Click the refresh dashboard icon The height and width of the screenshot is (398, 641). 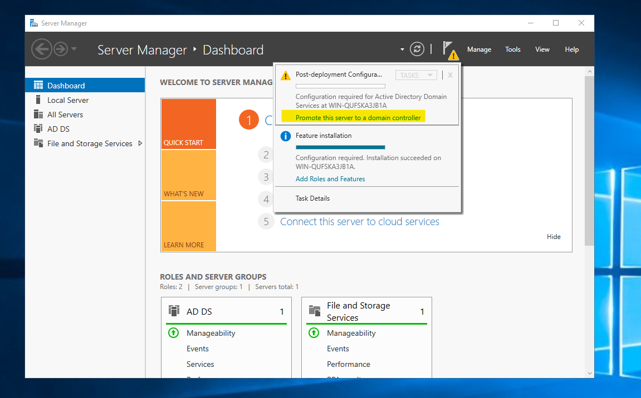[x=417, y=49]
